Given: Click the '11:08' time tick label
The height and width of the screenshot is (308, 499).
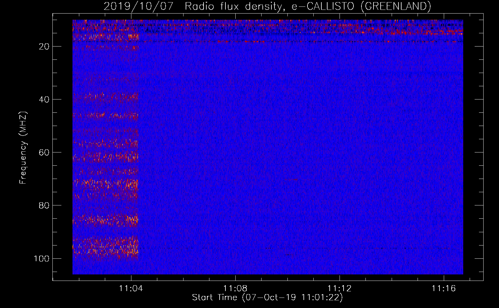Looking at the screenshot, I should click(x=235, y=288).
